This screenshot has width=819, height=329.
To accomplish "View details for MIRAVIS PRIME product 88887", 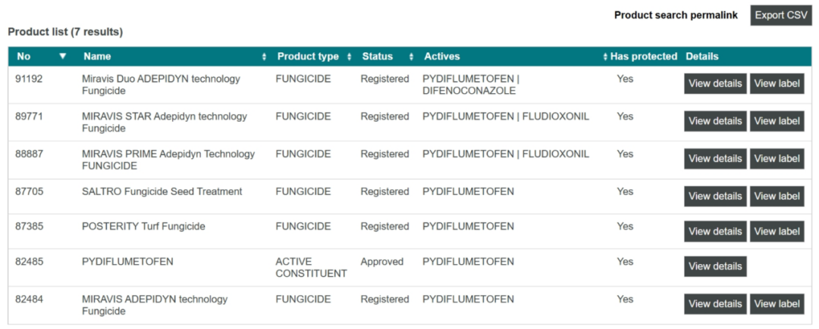I will [x=715, y=159].
